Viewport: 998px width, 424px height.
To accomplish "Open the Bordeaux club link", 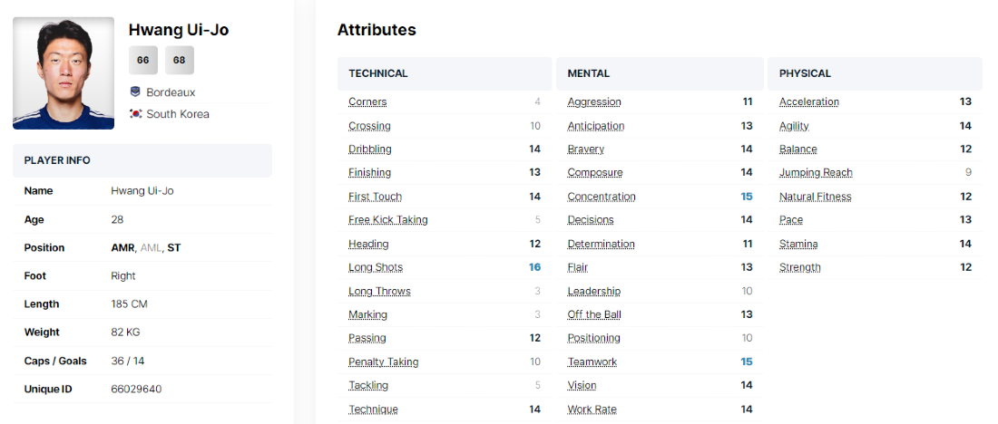I will click(171, 92).
